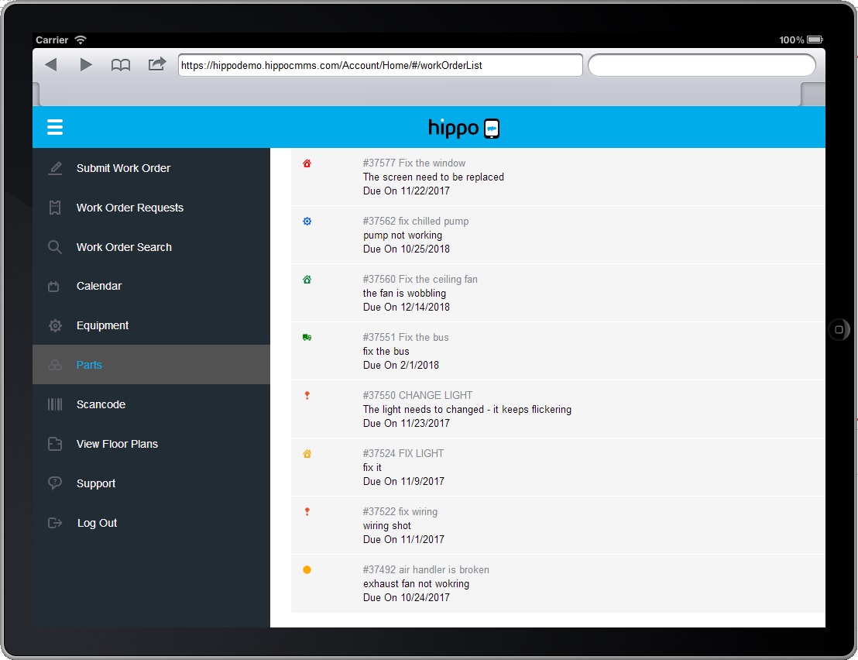Click blue gear icon for work order #37562
The height and width of the screenshot is (660, 858).
(307, 221)
